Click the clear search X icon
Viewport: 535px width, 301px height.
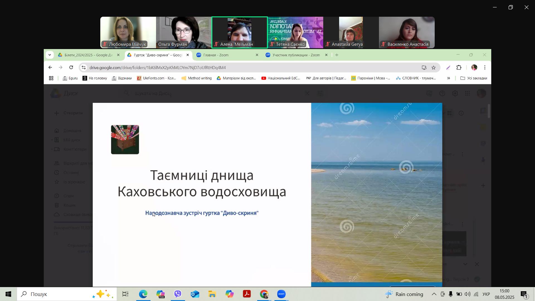307,93
